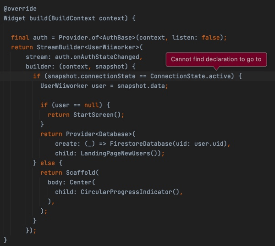Place cursor on AuthBase type argument
The width and height of the screenshot is (275, 246).
pos(117,38)
